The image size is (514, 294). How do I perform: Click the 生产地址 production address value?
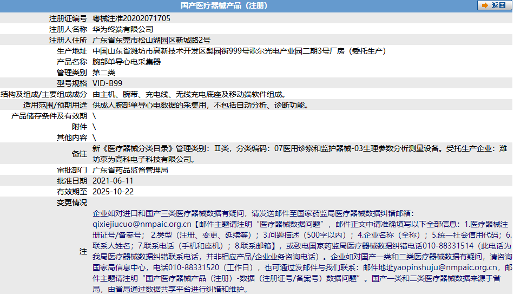(239, 51)
